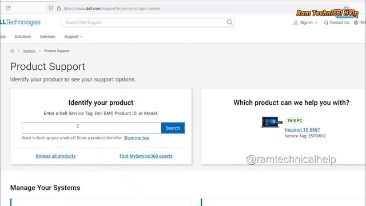Expand the Support menu
The width and height of the screenshot is (366, 206).
(x=73, y=37)
